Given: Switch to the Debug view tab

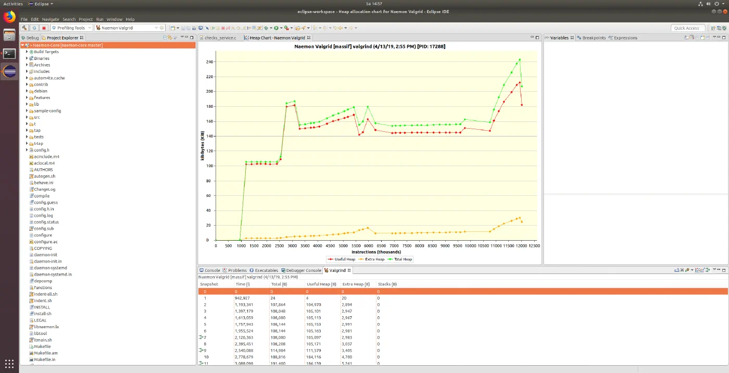Looking at the screenshot, I should tap(30, 38).
